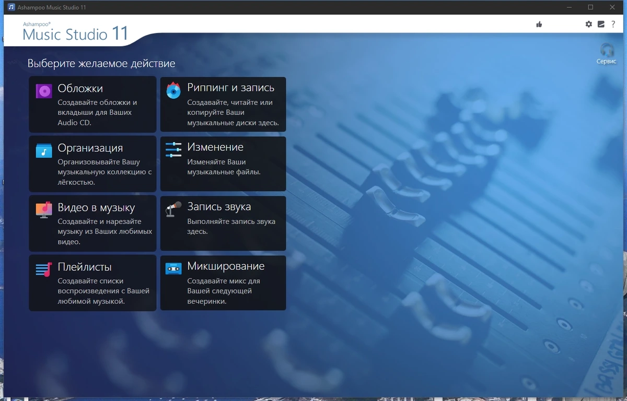Open the Запись звука heading
Screen dimensions: 627x401
(x=219, y=207)
